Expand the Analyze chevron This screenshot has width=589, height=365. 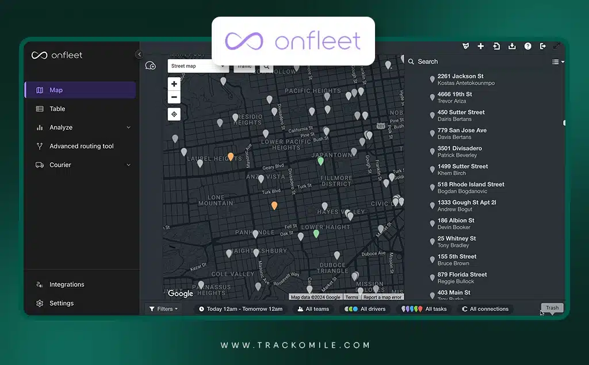(x=128, y=128)
